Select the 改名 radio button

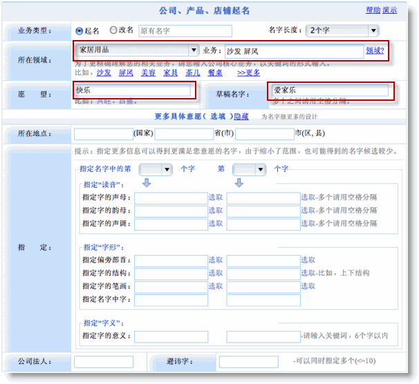point(113,30)
